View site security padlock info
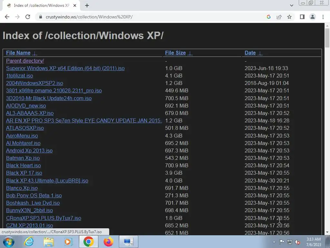The height and width of the screenshot is (248, 330). (x=41, y=17)
